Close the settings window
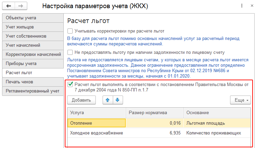Viewport: 257px width, 148px height. tap(252, 6)
